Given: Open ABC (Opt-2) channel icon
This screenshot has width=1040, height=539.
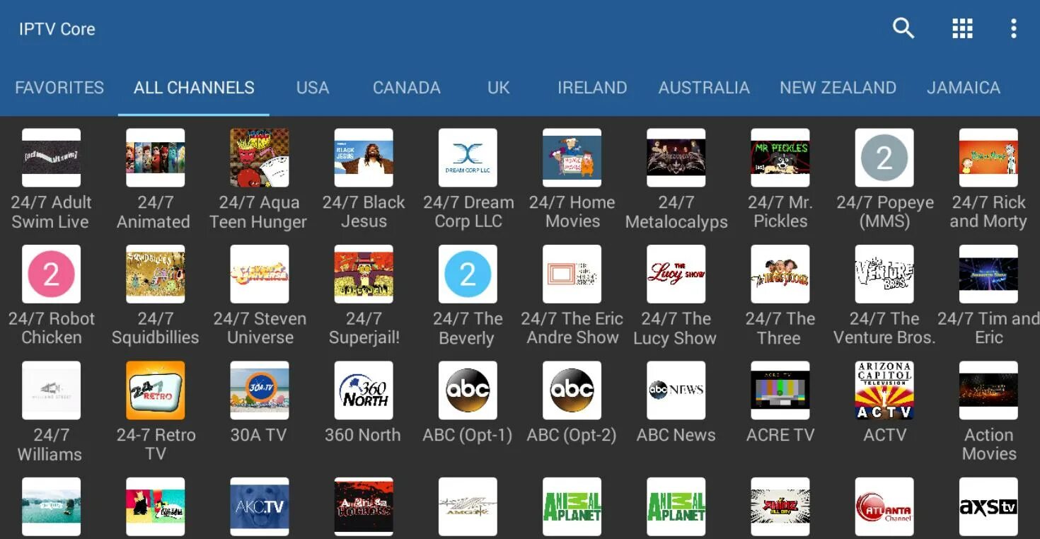Looking at the screenshot, I should [572, 390].
